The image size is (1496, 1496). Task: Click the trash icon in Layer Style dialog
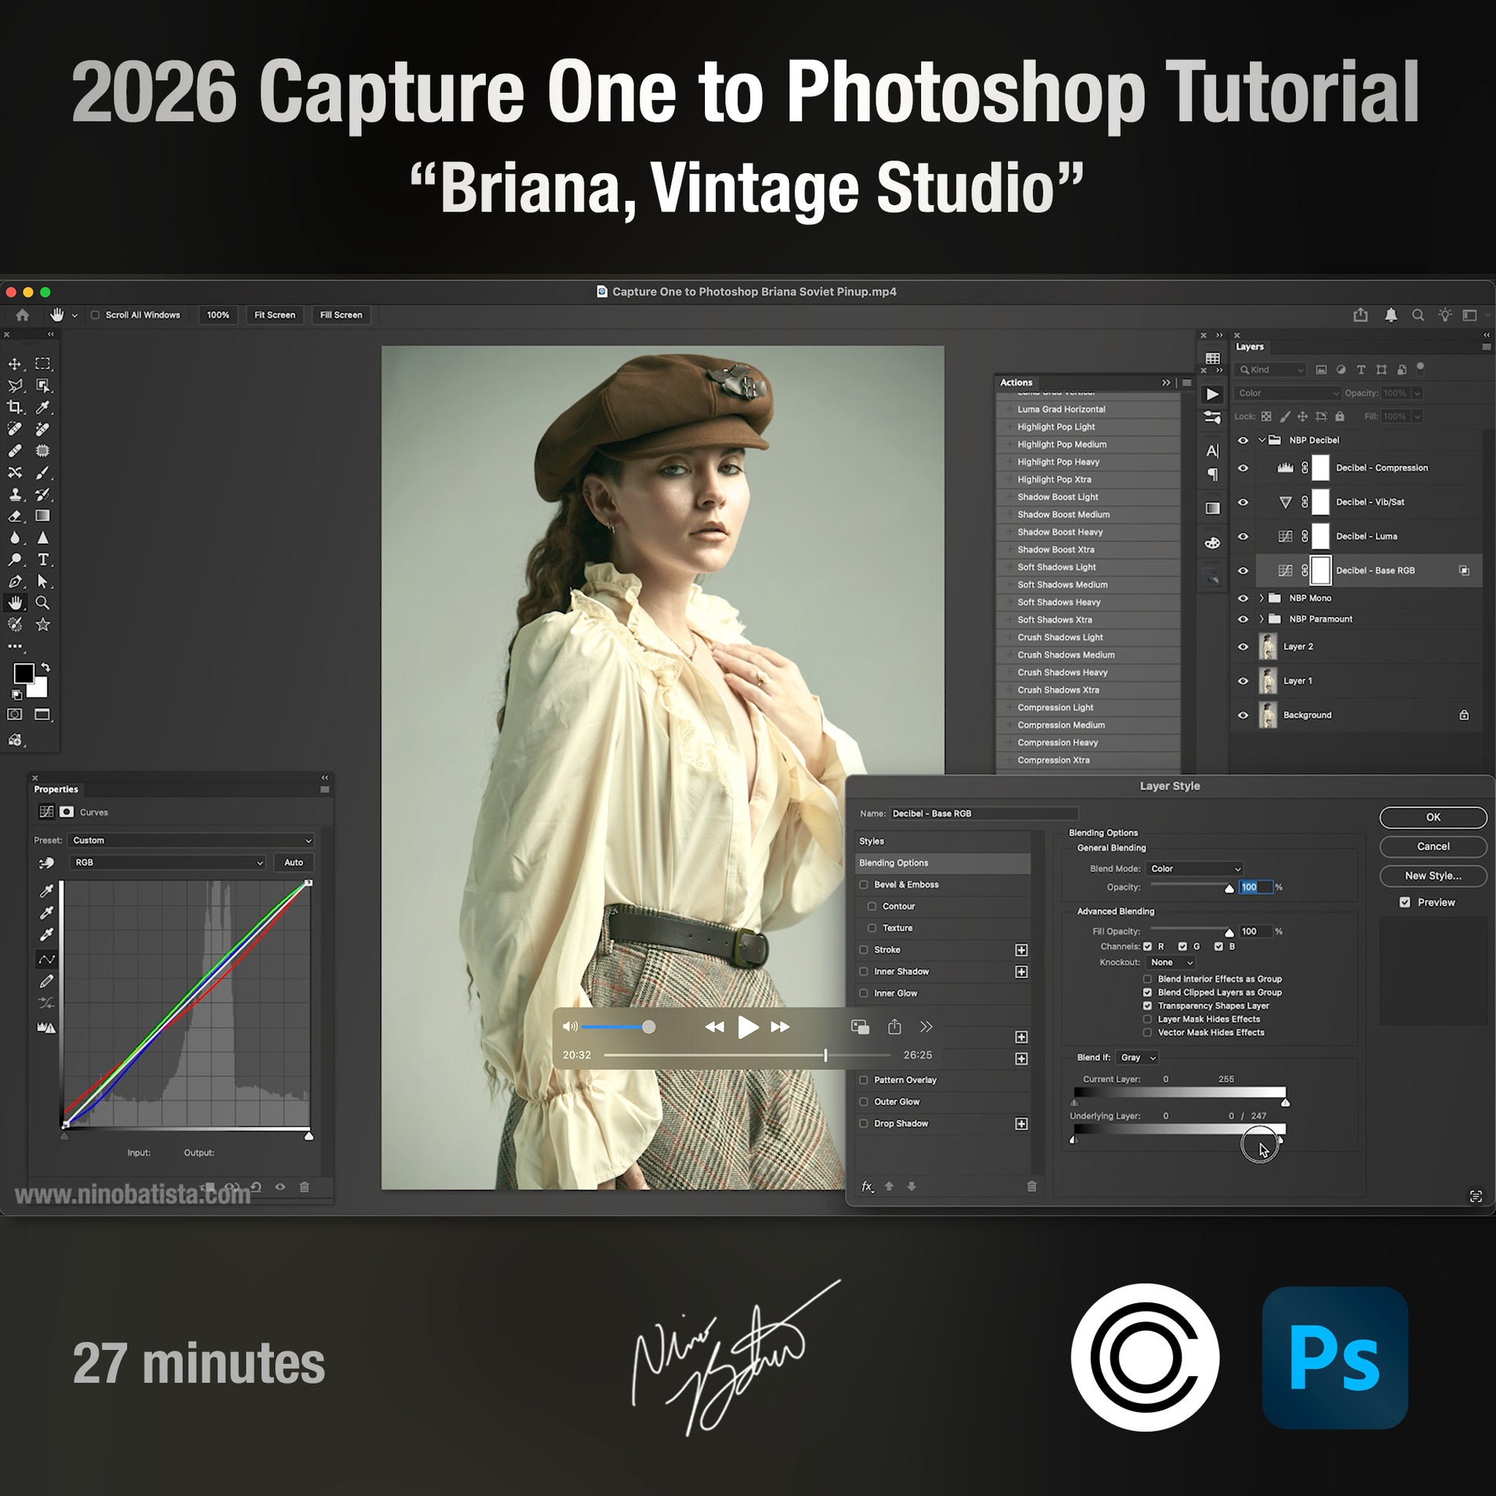point(1032,1186)
